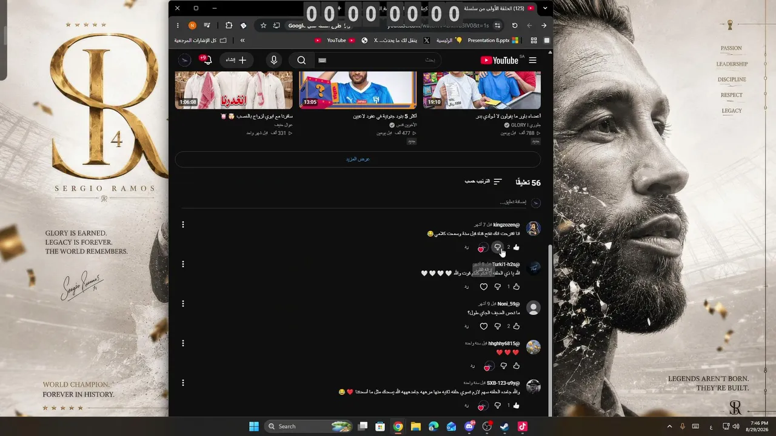
Task: Open options menu for Turki1-h2s comment
Action: (183, 264)
